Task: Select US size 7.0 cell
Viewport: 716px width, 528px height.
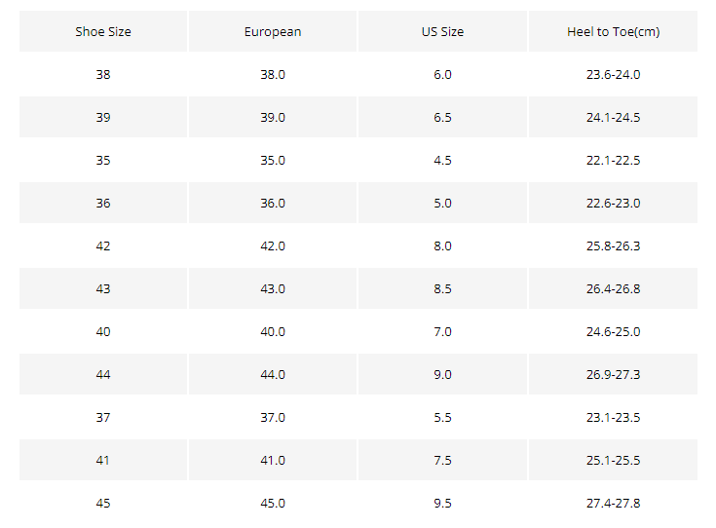Action: click(x=442, y=331)
